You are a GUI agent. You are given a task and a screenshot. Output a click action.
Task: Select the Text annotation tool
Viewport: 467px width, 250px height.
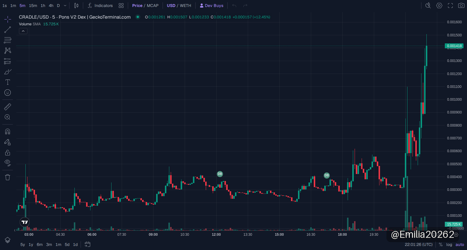click(x=7, y=82)
